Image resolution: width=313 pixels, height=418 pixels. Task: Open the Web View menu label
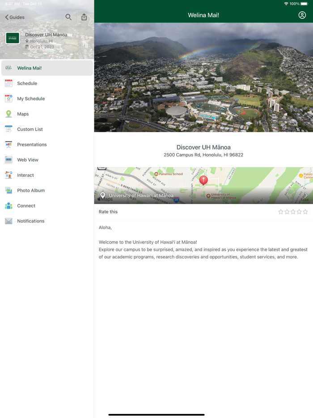point(28,160)
